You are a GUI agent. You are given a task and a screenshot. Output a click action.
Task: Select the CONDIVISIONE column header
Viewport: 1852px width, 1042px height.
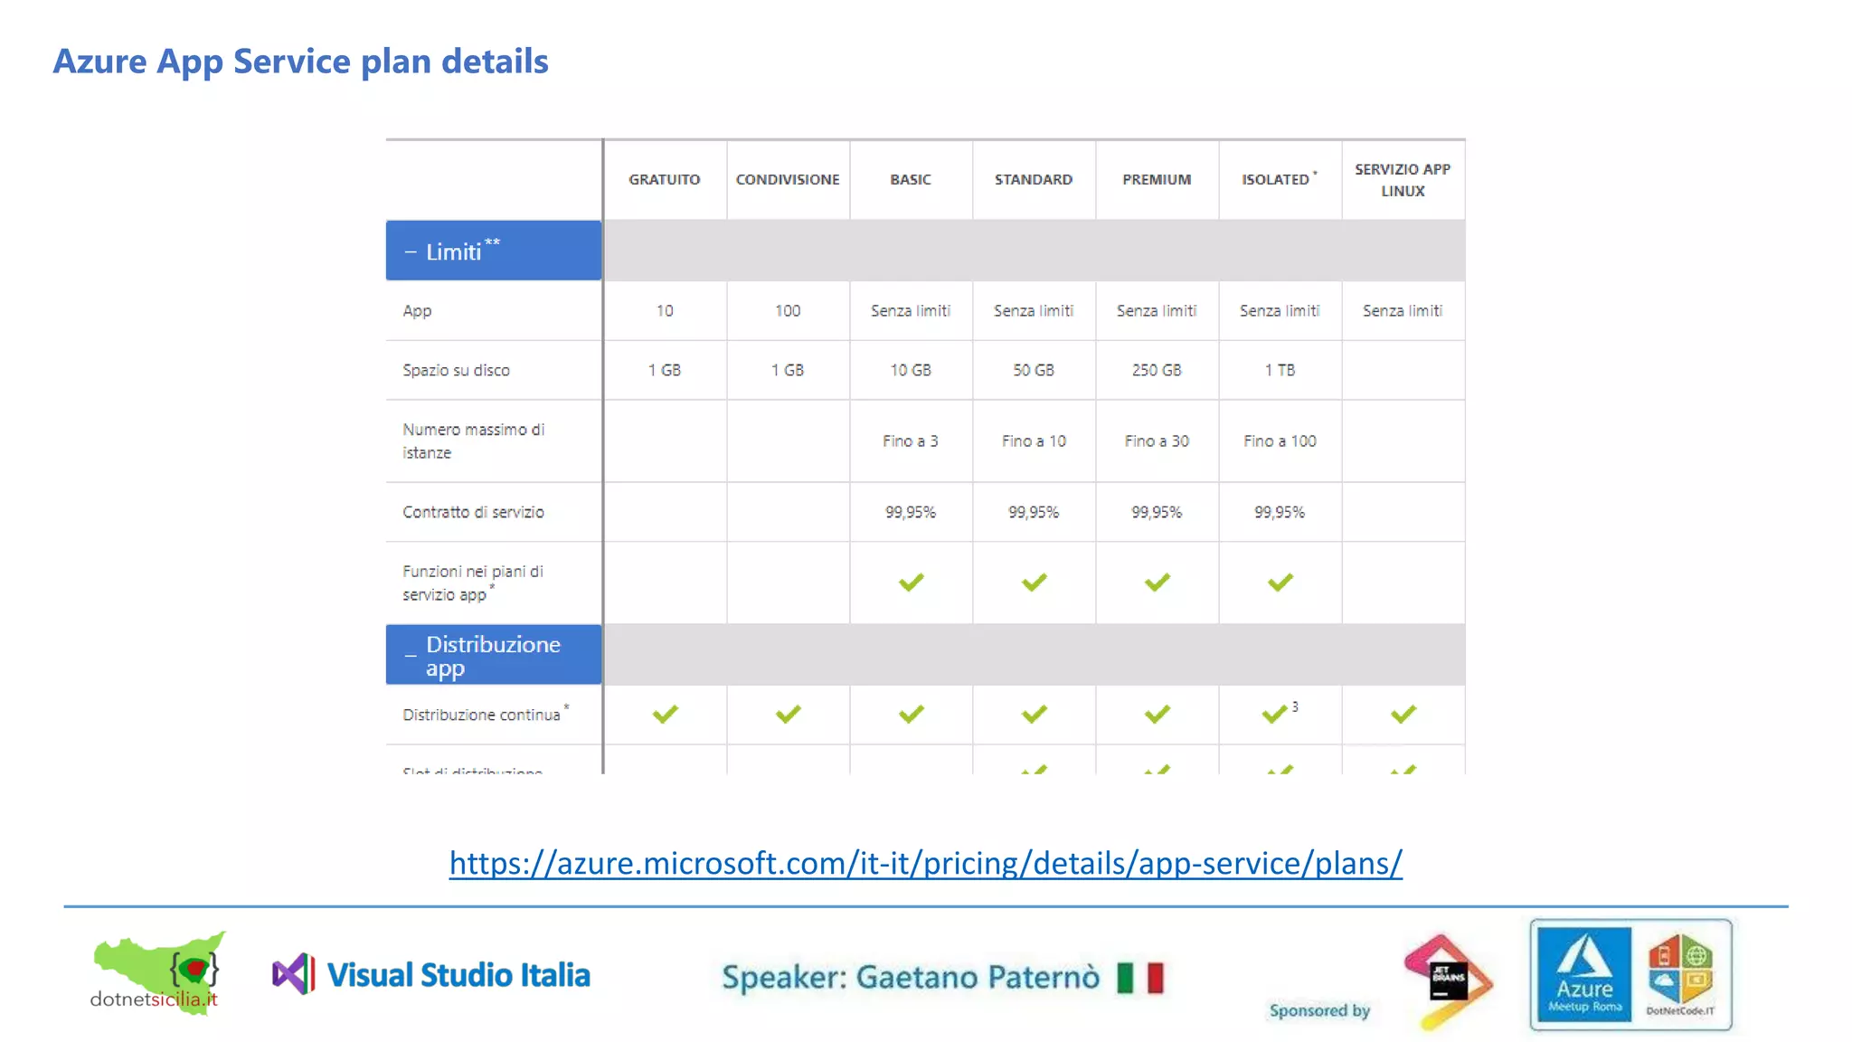click(x=788, y=179)
